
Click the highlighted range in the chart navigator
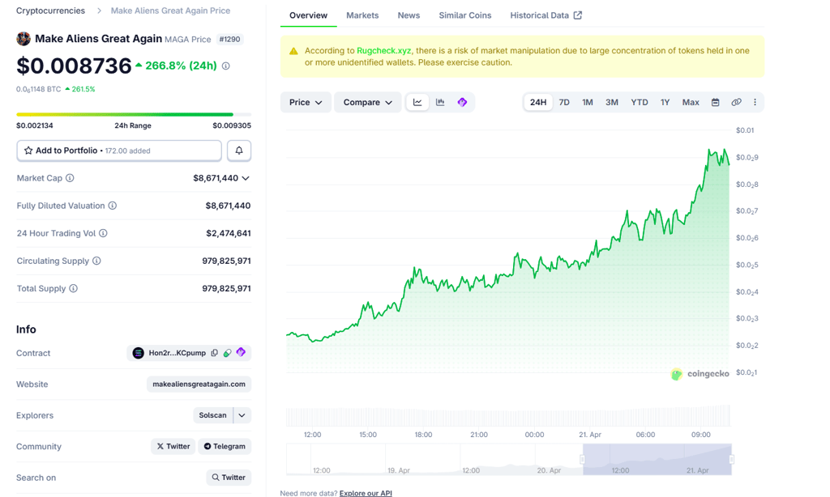(x=657, y=459)
